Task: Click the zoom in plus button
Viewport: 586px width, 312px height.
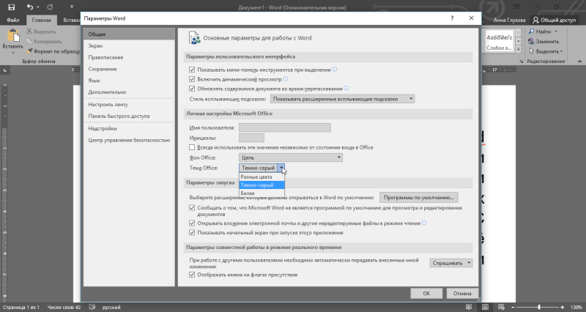Action: pos(562,307)
